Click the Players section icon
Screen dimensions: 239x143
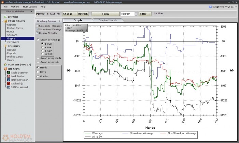5,64
